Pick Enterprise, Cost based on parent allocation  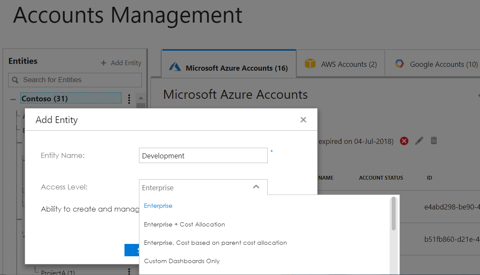[215, 243]
